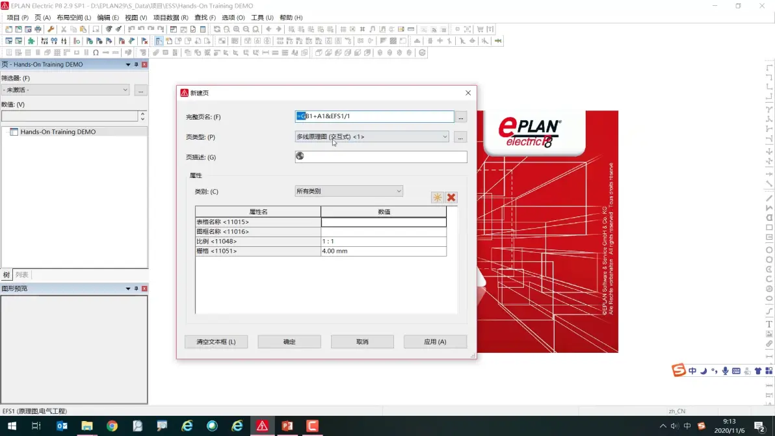
Task: Click the globe icon in page description field
Action: click(300, 157)
